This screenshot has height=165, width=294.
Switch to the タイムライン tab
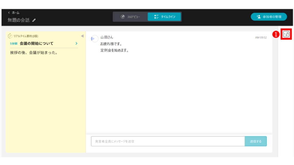tap(165, 17)
